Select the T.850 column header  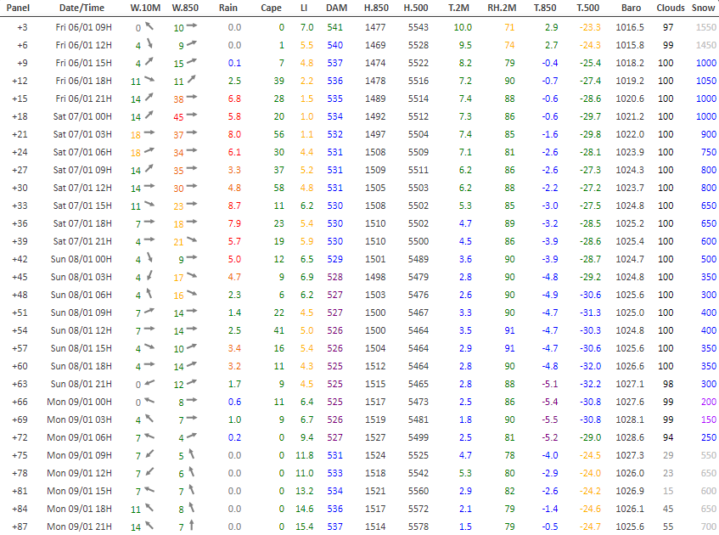[x=545, y=8]
